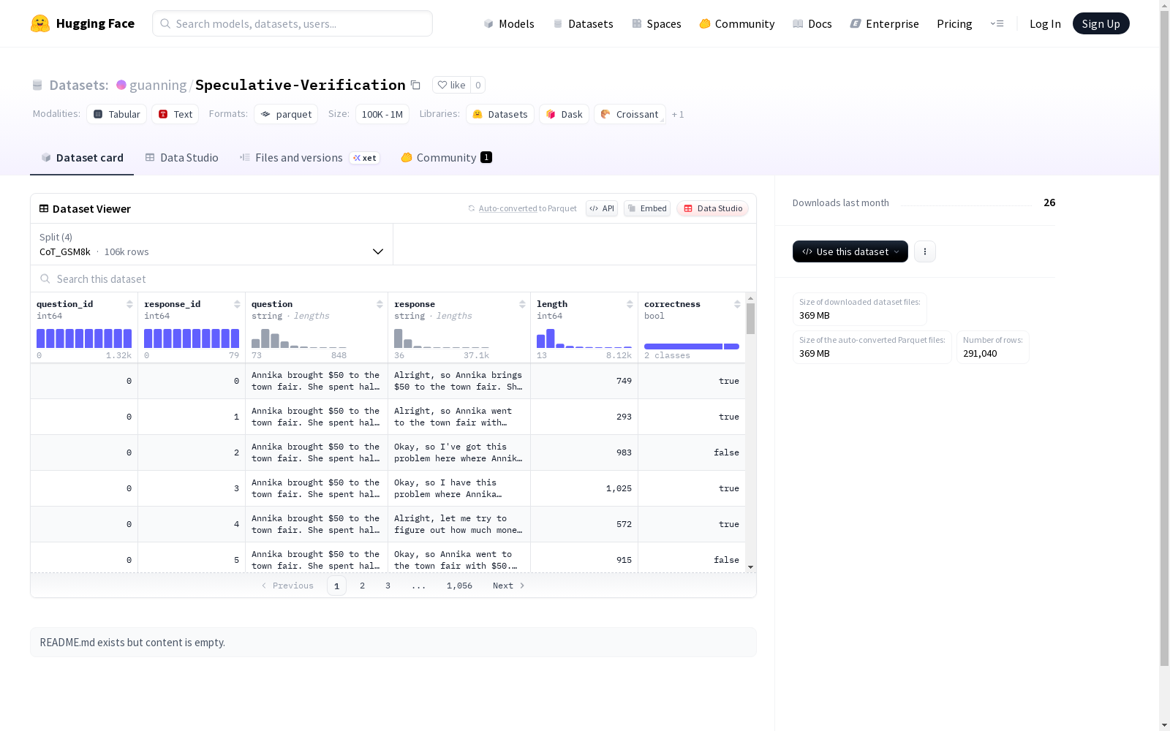This screenshot has width=1170, height=731.
Task: Open the guanning profile link
Action: point(158,85)
